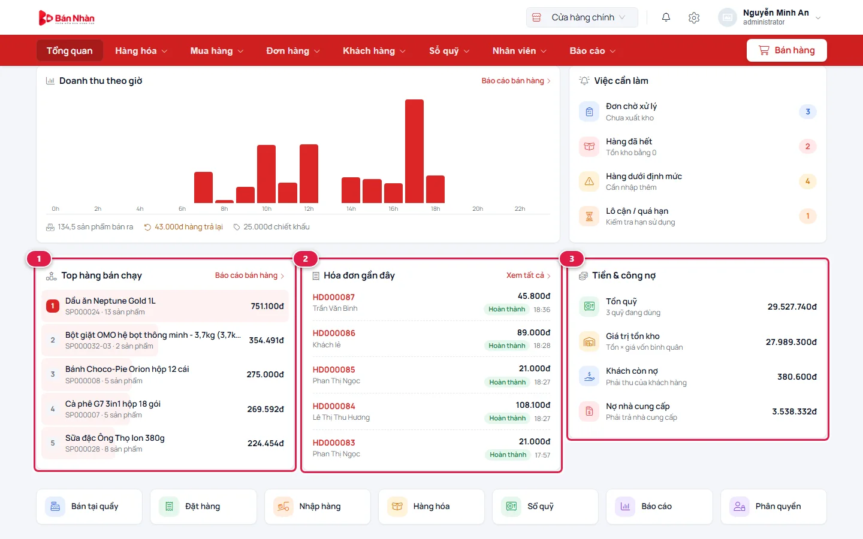The image size is (863, 539).
Task: Click the tallest bar in revenue chart
Action: click(x=414, y=151)
